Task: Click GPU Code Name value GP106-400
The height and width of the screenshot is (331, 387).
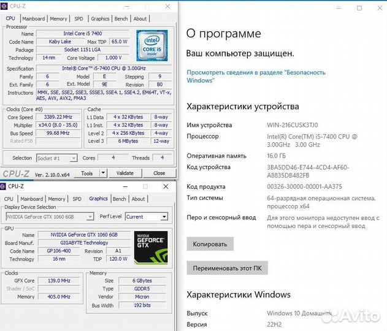Action: click(x=59, y=251)
